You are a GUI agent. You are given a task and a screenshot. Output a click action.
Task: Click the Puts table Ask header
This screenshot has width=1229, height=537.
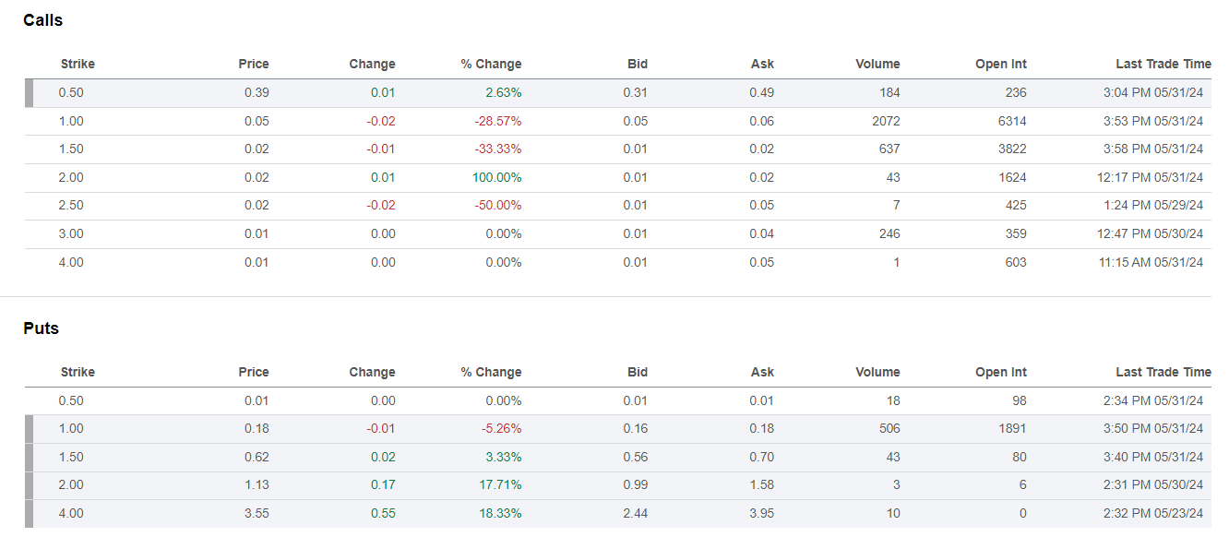762,372
